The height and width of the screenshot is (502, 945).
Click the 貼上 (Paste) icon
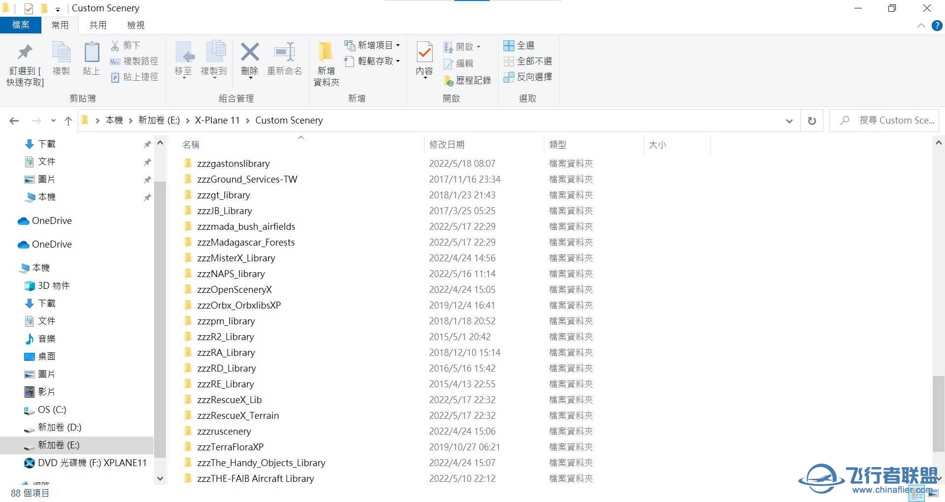[x=91, y=58]
